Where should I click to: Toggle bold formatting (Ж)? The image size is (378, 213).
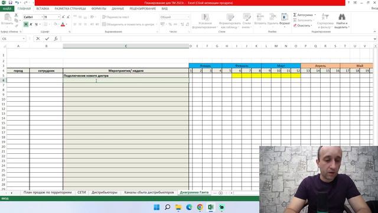point(26,24)
